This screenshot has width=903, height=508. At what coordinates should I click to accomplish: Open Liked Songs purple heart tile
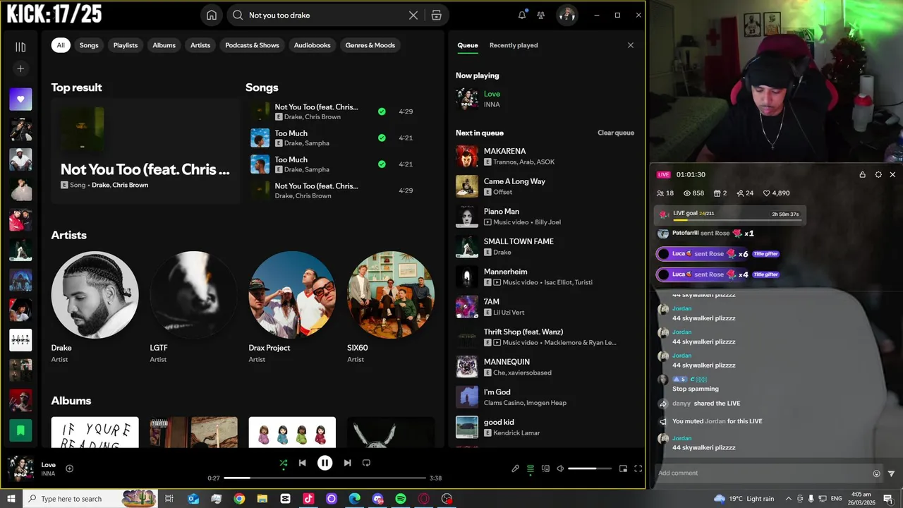point(20,99)
